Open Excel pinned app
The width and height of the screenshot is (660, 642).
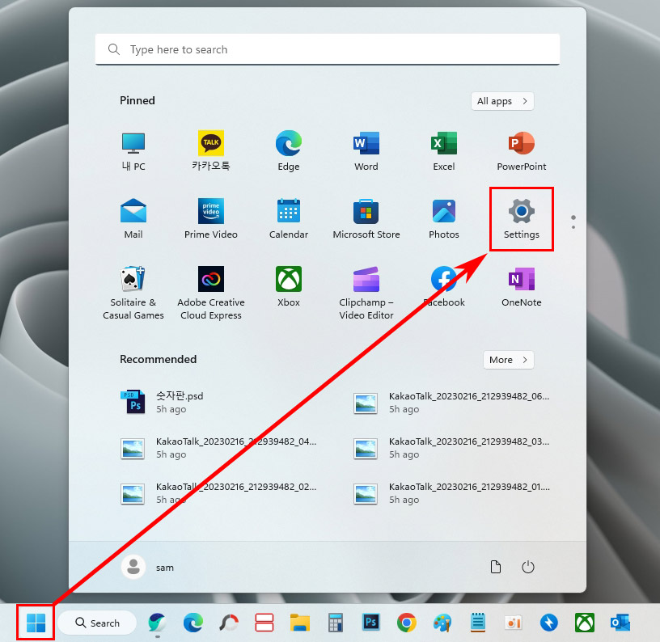pyautogui.click(x=444, y=151)
